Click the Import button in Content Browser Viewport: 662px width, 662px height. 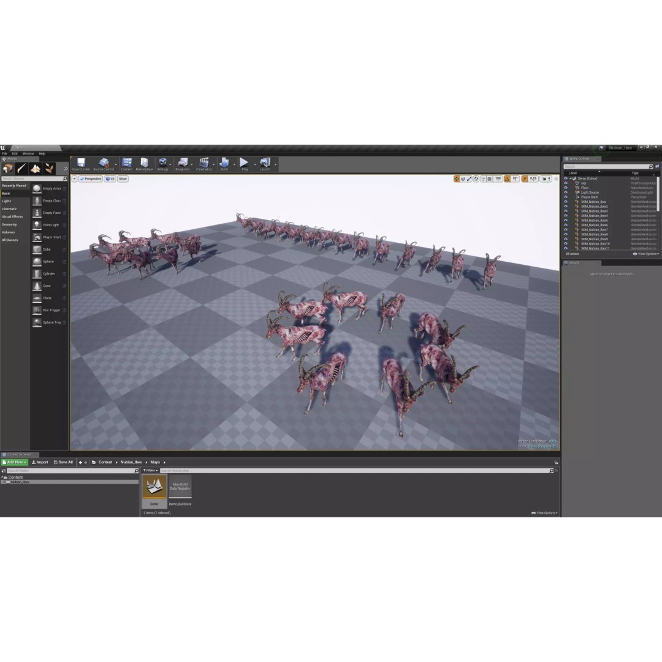[x=40, y=462]
